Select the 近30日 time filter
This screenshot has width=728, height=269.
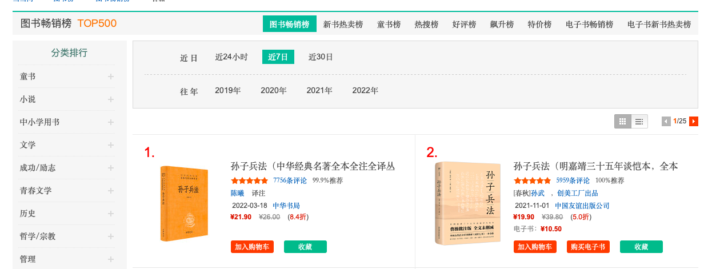[321, 57]
